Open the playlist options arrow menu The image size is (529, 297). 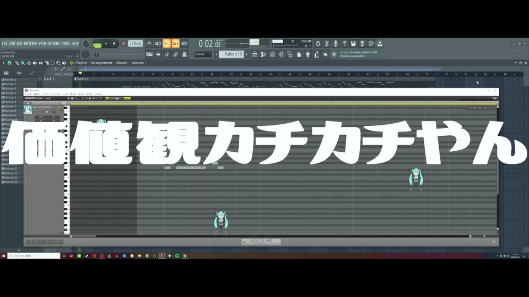[x=3, y=63]
